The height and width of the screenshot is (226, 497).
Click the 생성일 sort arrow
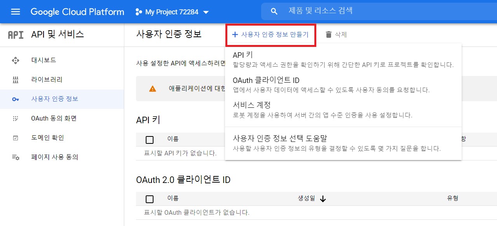[x=323, y=199]
